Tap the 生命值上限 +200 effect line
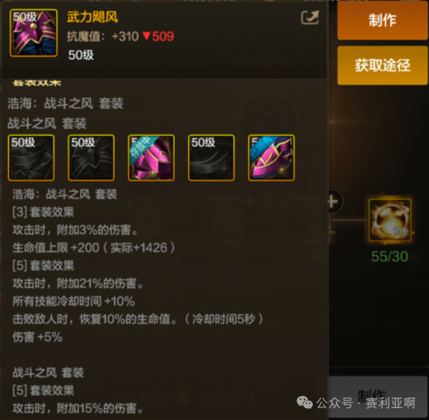This screenshot has width=429, height=420. pos(93,248)
